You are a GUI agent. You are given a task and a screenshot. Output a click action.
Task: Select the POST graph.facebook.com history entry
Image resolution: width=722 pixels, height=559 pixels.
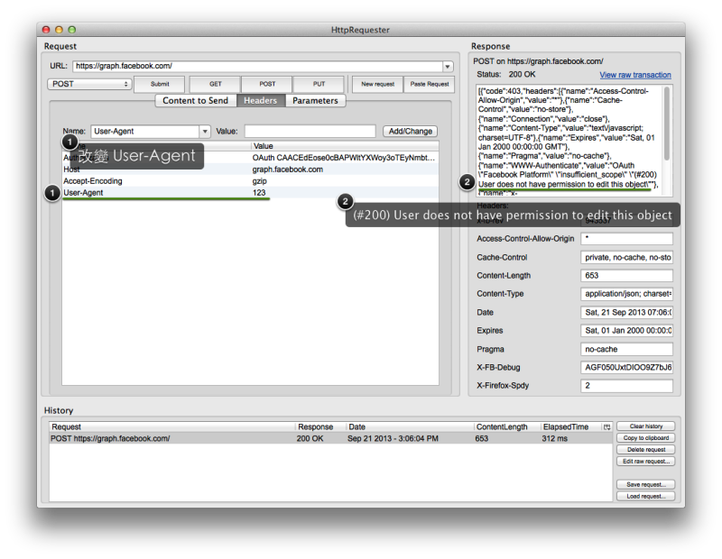click(330, 438)
